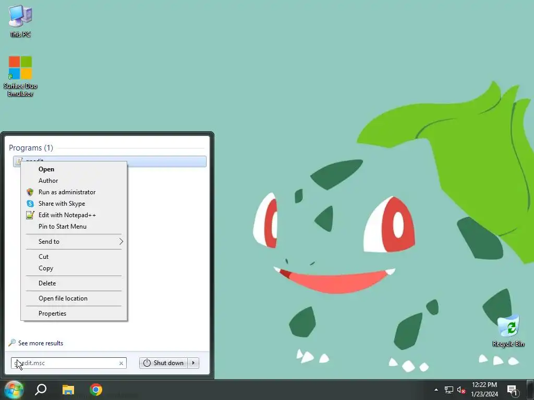The width and height of the screenshot is (534, 400).
Task: Open the taskbar search magnifier
Action: (41, 390)
